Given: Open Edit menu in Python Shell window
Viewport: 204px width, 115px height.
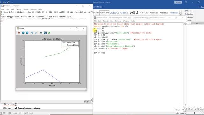Looking at the screenshot, I should [x=7, y=9].
